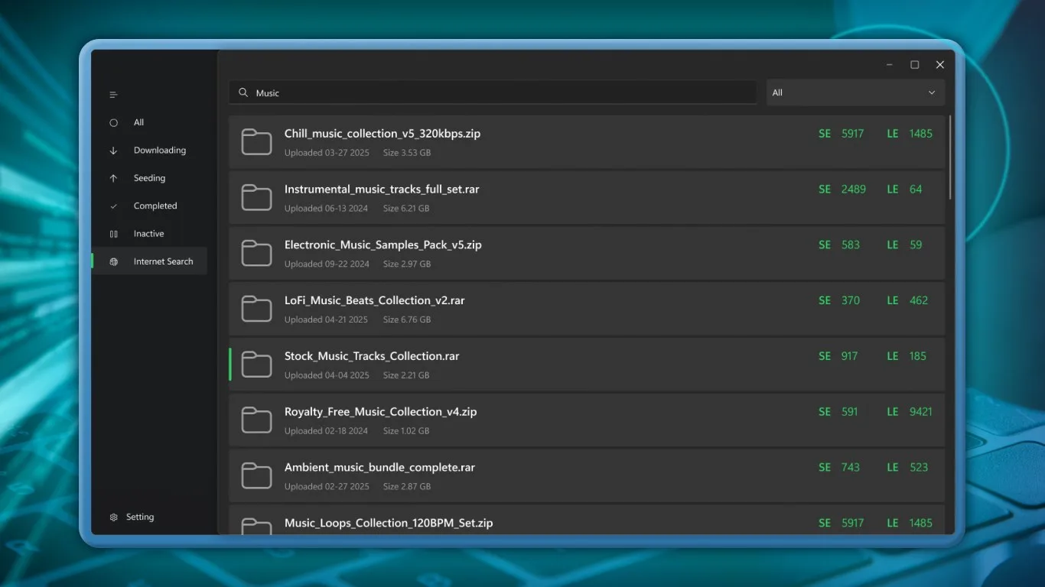
Task: Click the Uploaded 02-18 2024 date
Action: (327, 431)
